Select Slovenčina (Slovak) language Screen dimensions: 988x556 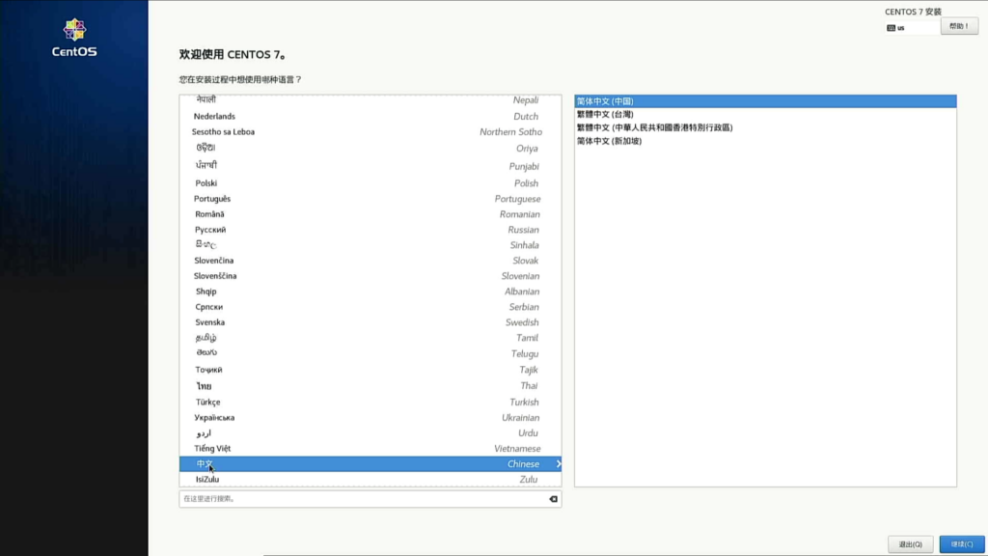pos(370,261)
